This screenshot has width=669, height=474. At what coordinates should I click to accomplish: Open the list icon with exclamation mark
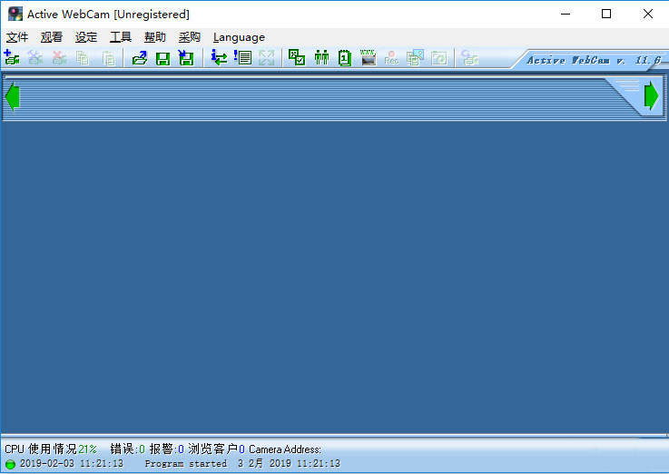click(242, 58)
